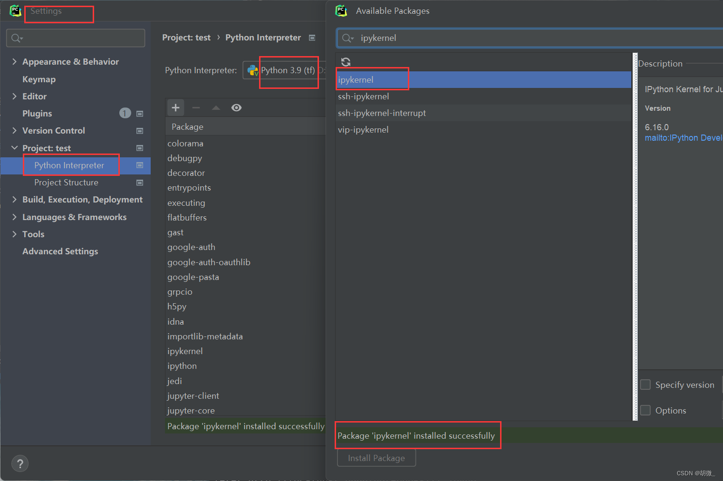The width and height of the screenshot is (723, 481).
Task: Click the search magnifier in Available Packages
Action: click(x=348, y=38)
